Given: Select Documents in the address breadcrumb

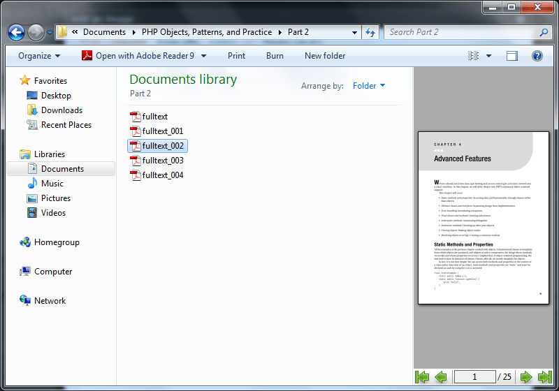Looking at the screenshot, I should point(104,32).
